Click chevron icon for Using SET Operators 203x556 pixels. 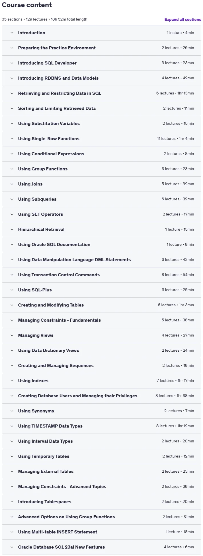click(x=12, y=214)
